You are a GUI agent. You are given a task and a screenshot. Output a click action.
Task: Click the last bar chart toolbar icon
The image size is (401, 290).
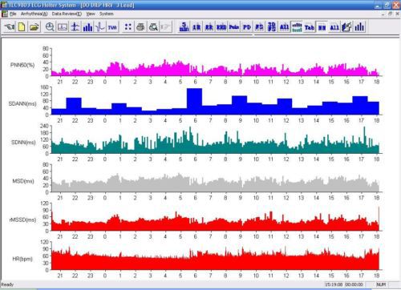click(359, 27)
